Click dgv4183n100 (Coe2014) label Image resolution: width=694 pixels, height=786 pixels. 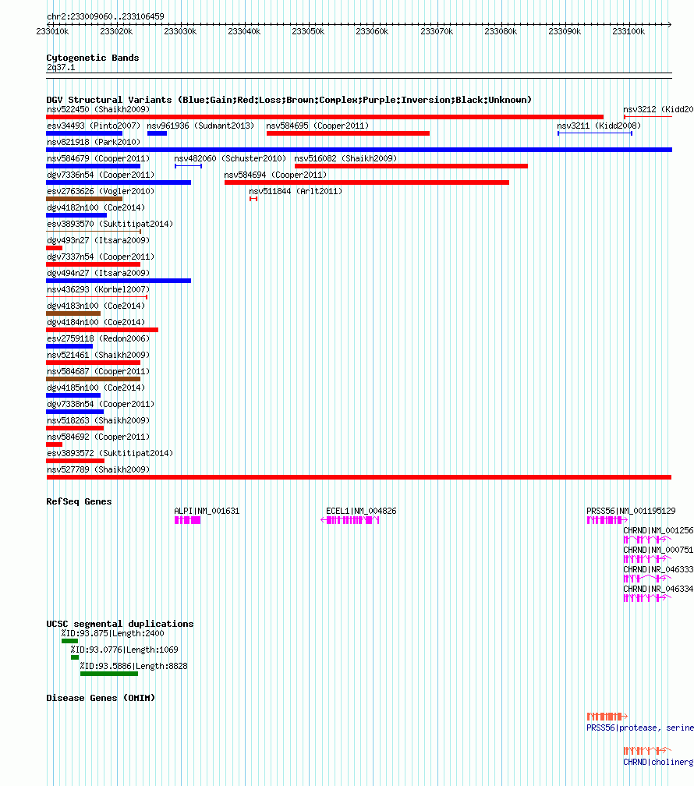pyautogui.click(x=96, y=306)
